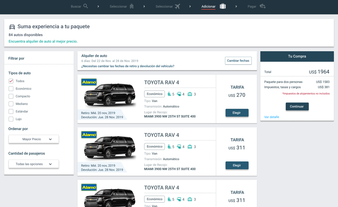338x207 pixels.
Task: Open the Ver detalle link
Action: [272, 117]
